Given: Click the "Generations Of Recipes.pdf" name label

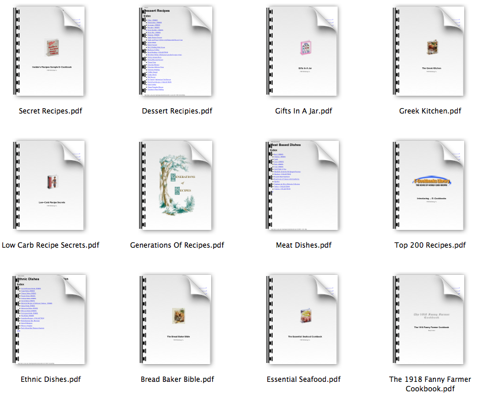Looking at the screenshot, I should (177, 245).
